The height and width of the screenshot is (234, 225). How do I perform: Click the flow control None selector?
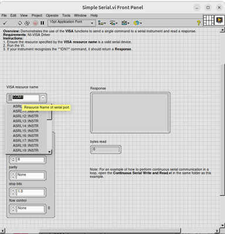(30, 208)
